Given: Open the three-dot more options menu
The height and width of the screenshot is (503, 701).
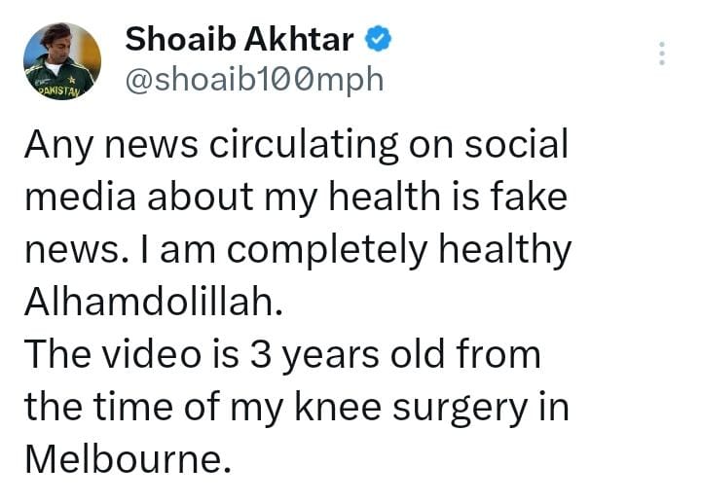Looking at the screenshot, I should [662, 54].
